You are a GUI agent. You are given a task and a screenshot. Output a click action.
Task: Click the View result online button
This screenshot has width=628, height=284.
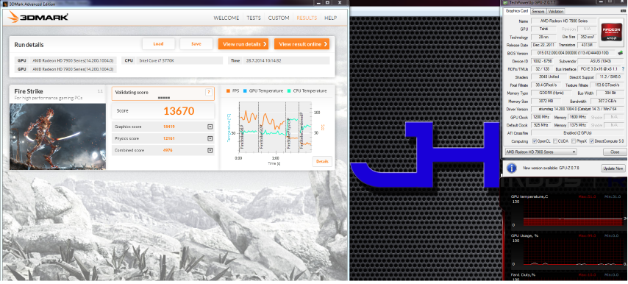pos(301,44)
